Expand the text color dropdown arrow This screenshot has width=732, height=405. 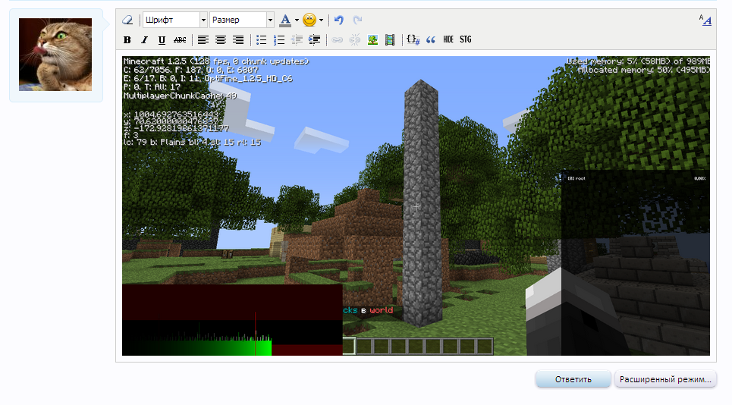(297, 20)
